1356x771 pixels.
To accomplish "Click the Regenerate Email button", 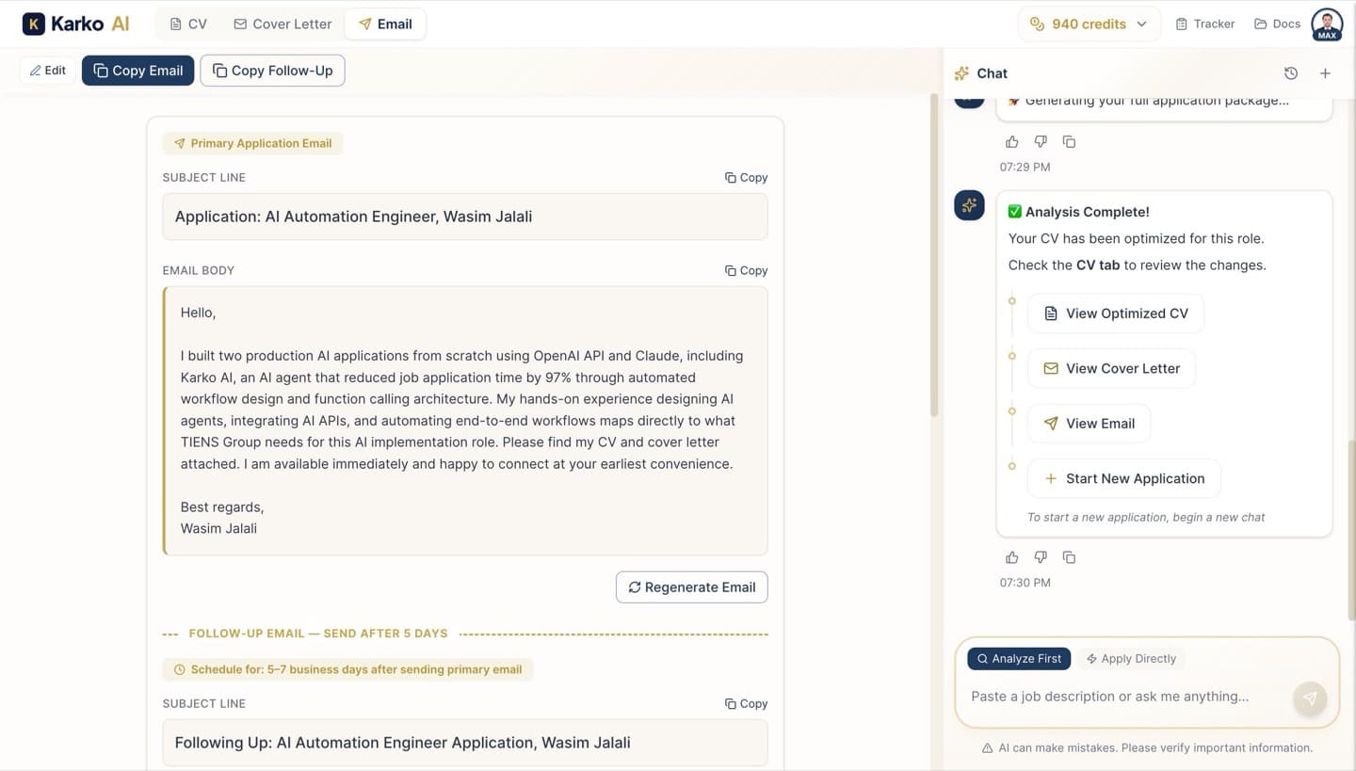I will [691, 586].
